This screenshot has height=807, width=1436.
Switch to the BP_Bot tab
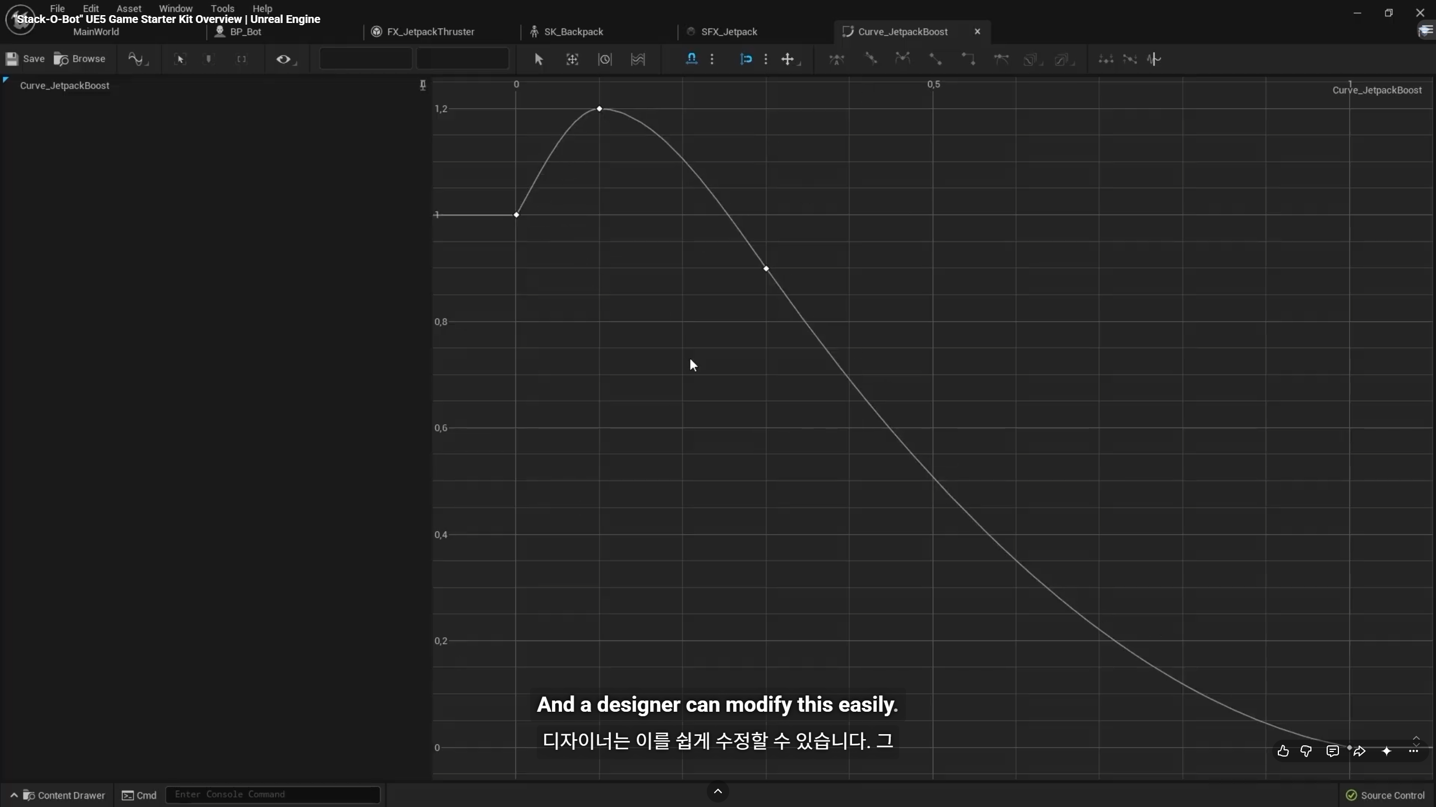point(246,32)
